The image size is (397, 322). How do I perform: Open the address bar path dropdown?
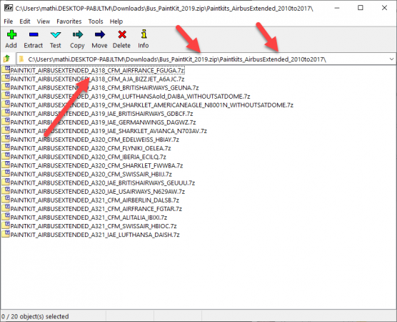pos(391,59)
